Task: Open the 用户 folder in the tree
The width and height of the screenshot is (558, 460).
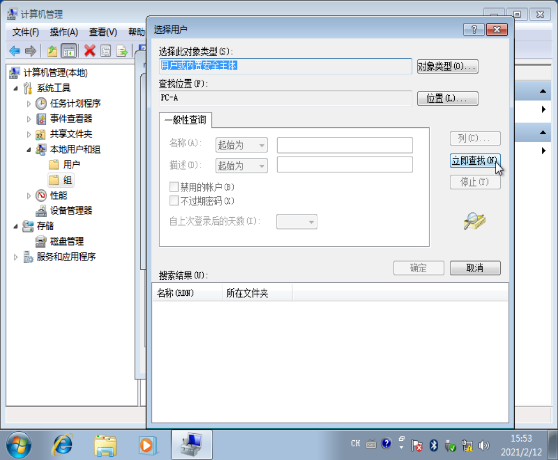Action: tap(71, 164)
